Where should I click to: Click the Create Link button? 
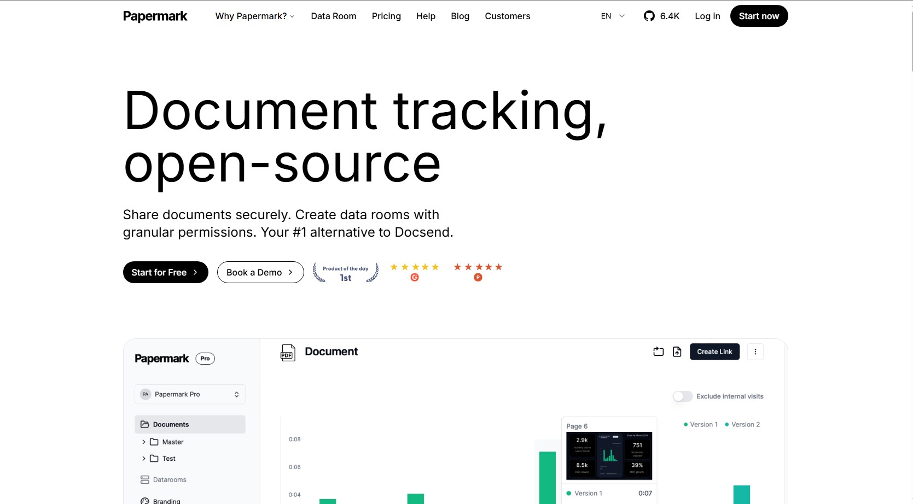[x=714, y=351]
